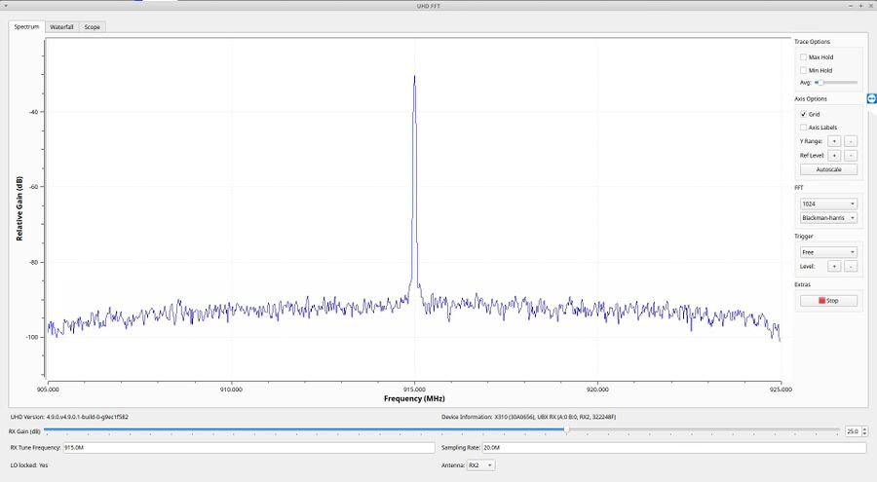Viewport: 877px width, 482px height.
Task: Raise Trigger Level with plus button
Action: pos(834,267)
